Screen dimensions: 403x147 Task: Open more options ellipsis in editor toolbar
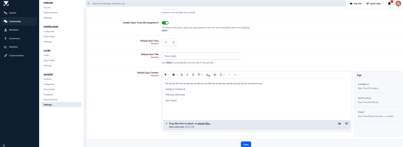pyautogui.click(x=235, y=75)
